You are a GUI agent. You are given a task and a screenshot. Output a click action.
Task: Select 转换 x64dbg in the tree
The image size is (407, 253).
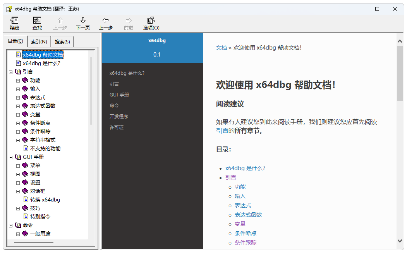[45, 200]
